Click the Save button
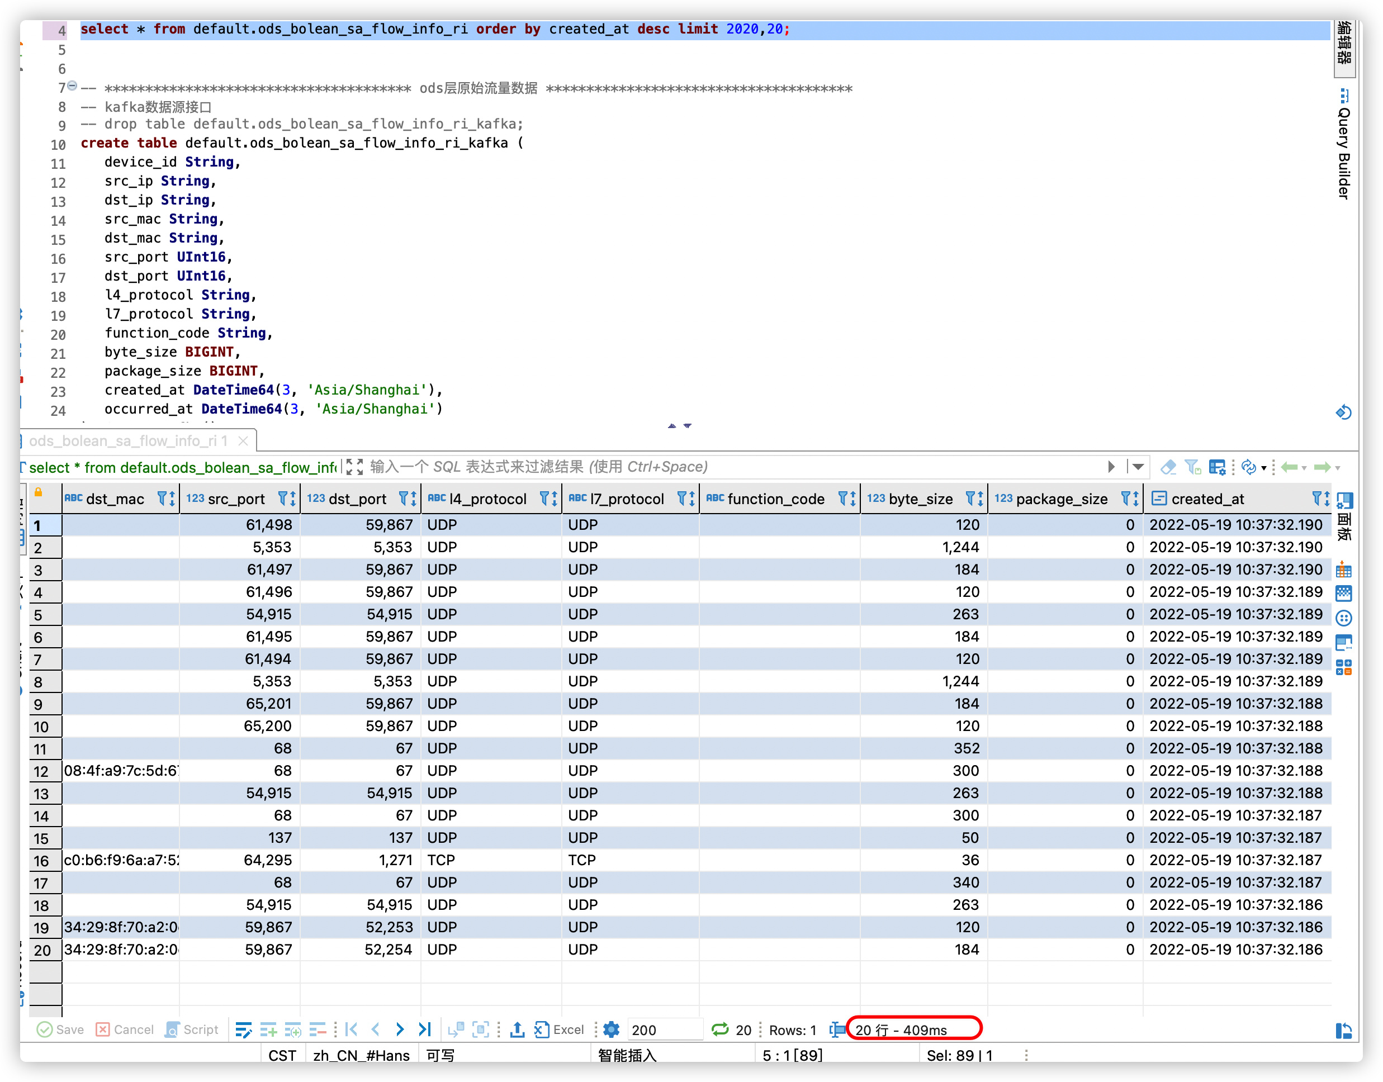 pos(60,1029)
